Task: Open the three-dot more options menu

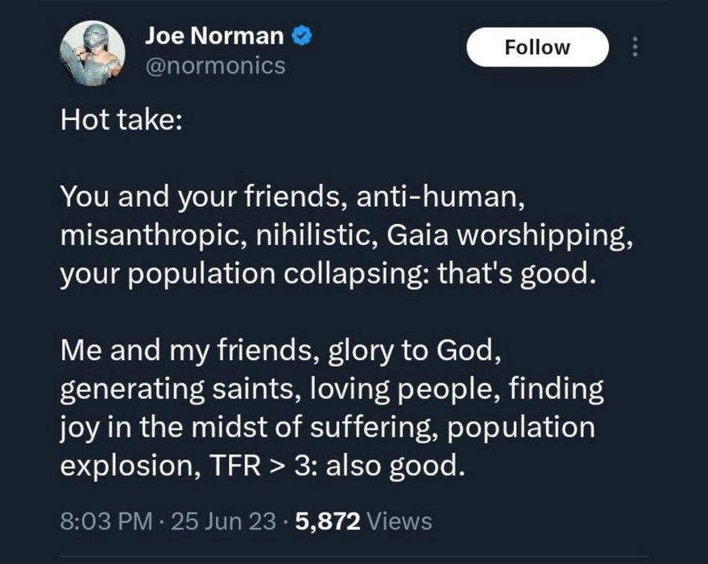Action: [636, 48]
